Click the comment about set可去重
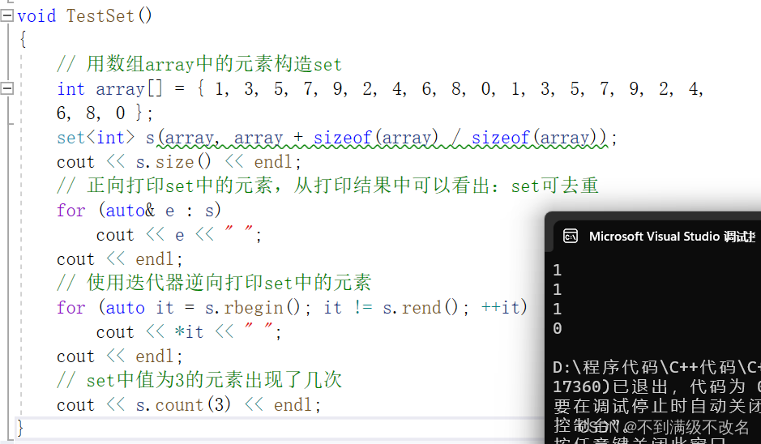This screenshot has width=761, height=444. (x=327, y=186)
